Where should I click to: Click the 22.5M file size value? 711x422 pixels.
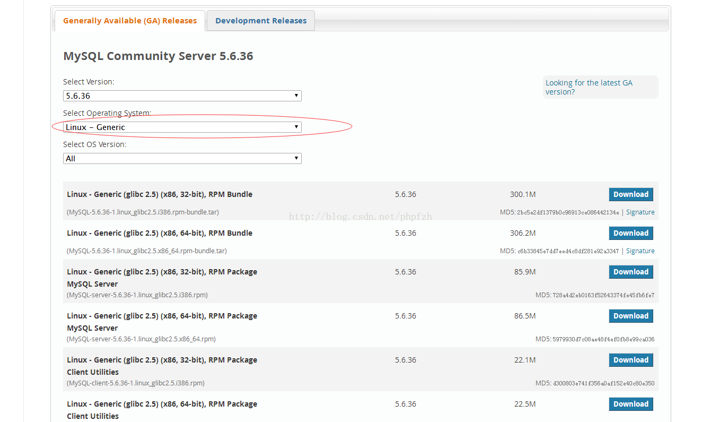(x=525, y=404)
